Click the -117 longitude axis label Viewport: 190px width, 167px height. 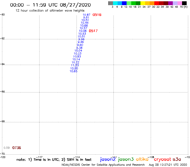click(39, 157)
